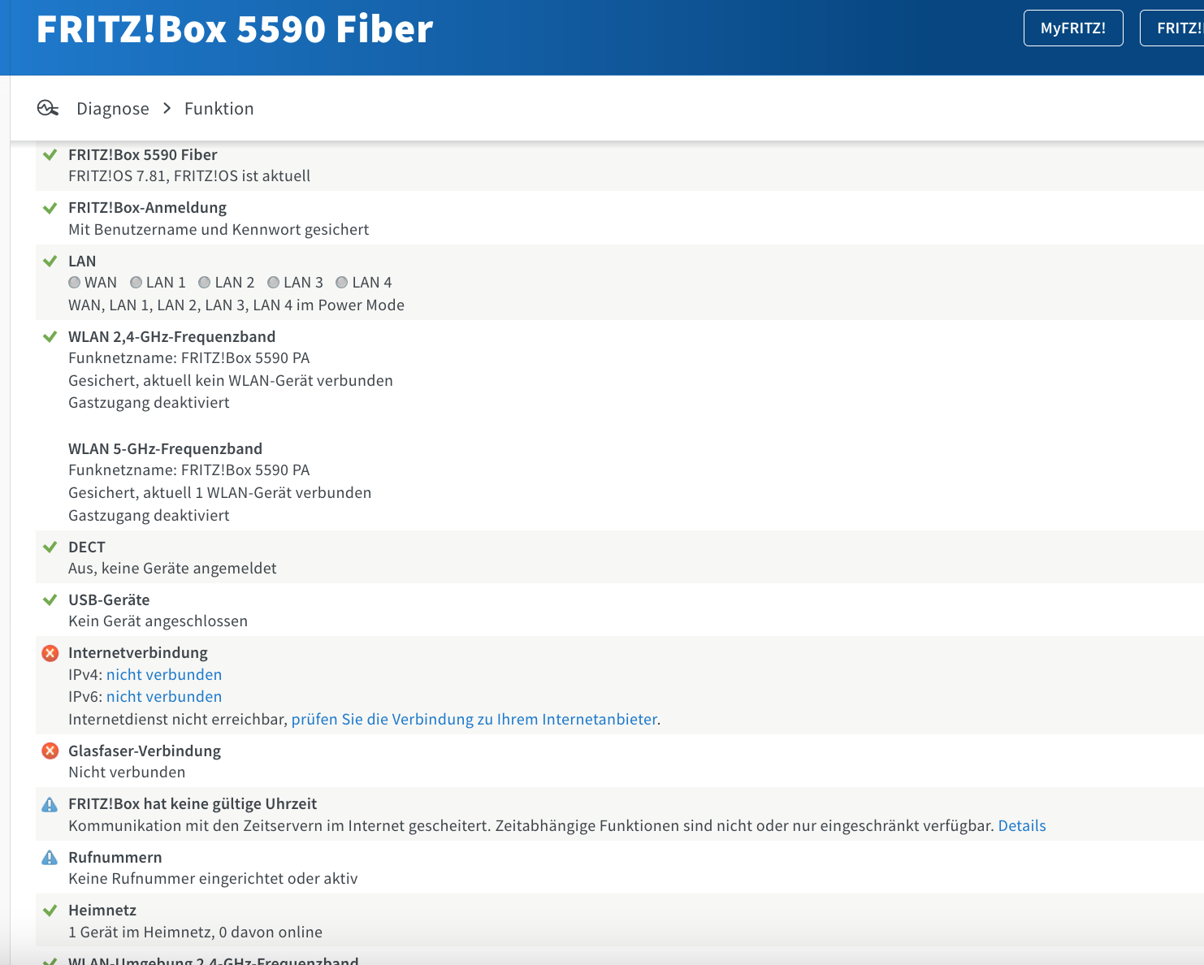Click the red error icon beside Glasfaser-Verbindung
Image resolution: width=1204 pixels, height=965 pixels.
[50, 751]
